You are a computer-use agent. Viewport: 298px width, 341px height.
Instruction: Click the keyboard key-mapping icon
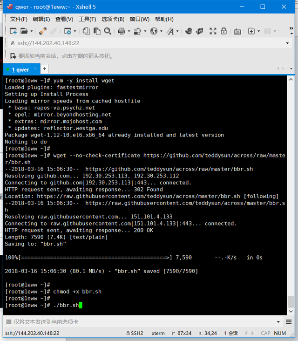(237, 32)
